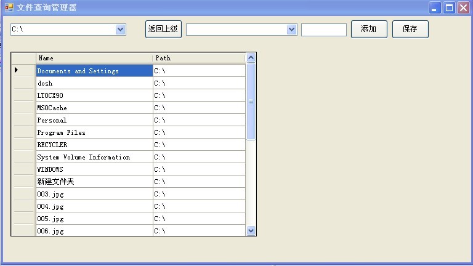Image resolution: width=473 pixels, height=266 pixels.
Task: Click the 保存 button
Action: click(x=410, y=29)
